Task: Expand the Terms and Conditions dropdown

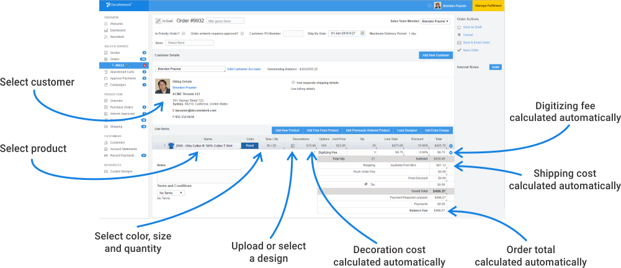Action: coord(171,193)
